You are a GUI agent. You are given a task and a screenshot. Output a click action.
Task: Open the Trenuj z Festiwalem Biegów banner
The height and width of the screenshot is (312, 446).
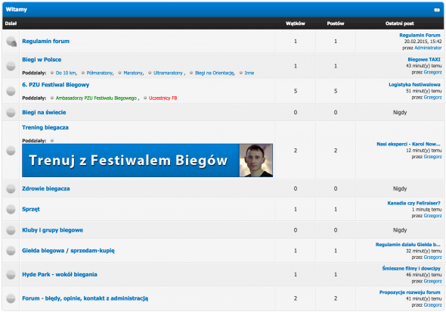147,161
